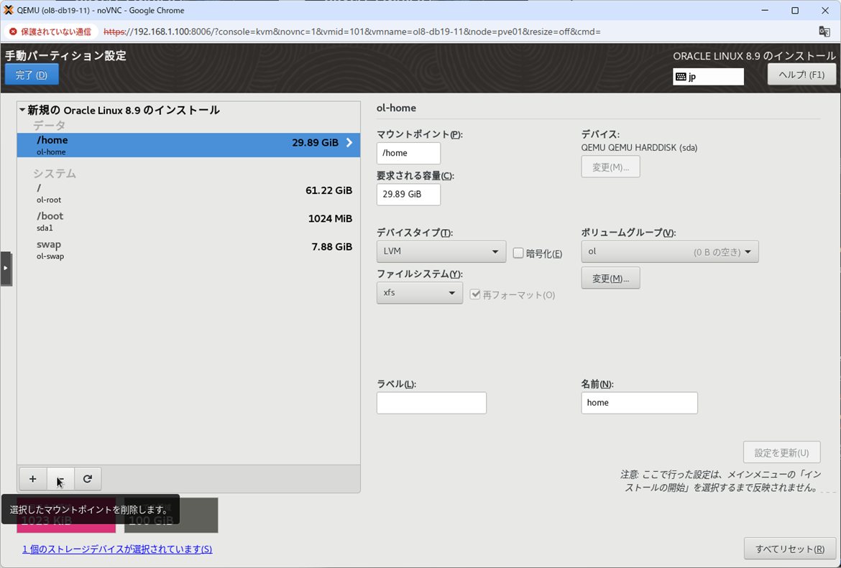Screen dimensions: 841x568
Task: Select the /boot sda1 partition row
Action: coord(188,220)
